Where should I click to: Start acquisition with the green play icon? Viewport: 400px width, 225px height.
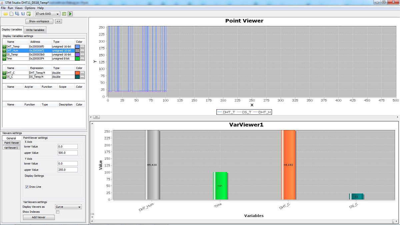(x=70, y=14)
